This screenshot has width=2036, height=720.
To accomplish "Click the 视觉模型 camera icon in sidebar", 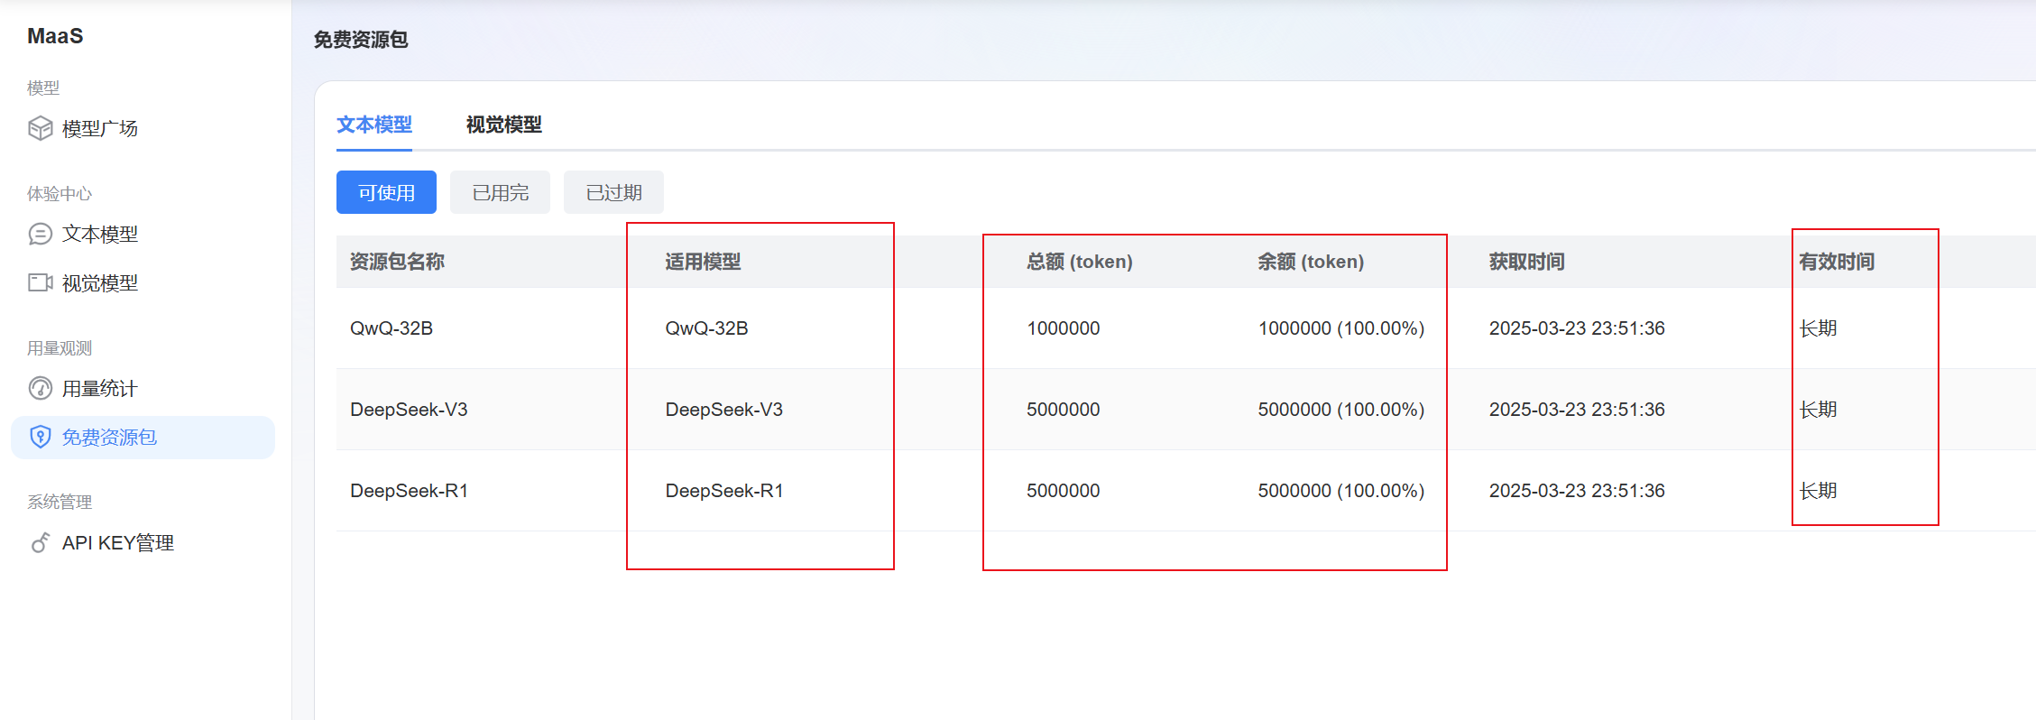I will point(40,283).
